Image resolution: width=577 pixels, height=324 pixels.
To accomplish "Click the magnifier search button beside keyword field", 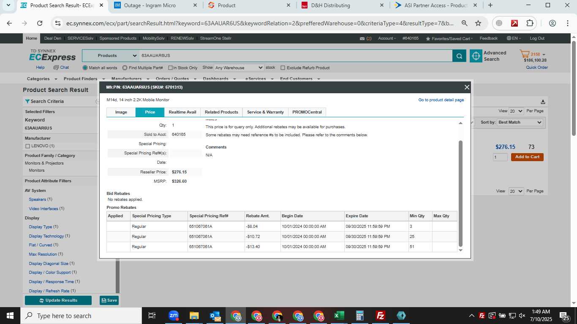I will [459, 56].
